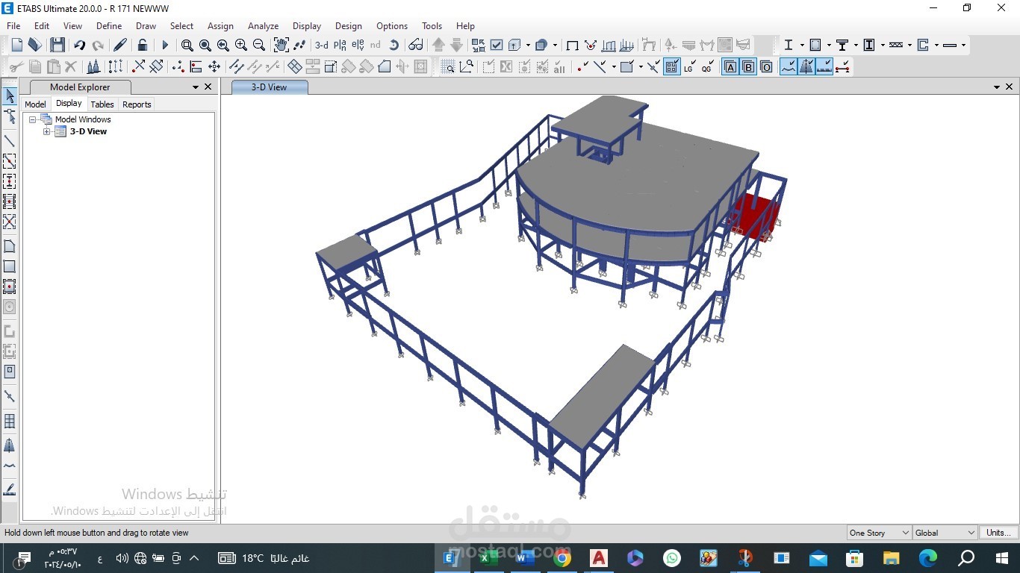
Task: Select the Draw Rectangular Floor tool
Action: pos(10,266)
